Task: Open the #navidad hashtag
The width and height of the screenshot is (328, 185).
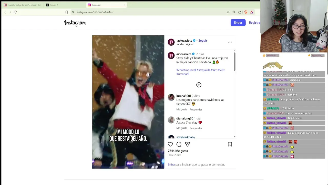Action: (x=182, y=74)
